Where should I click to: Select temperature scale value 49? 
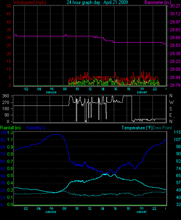click(x=178, y=190)
